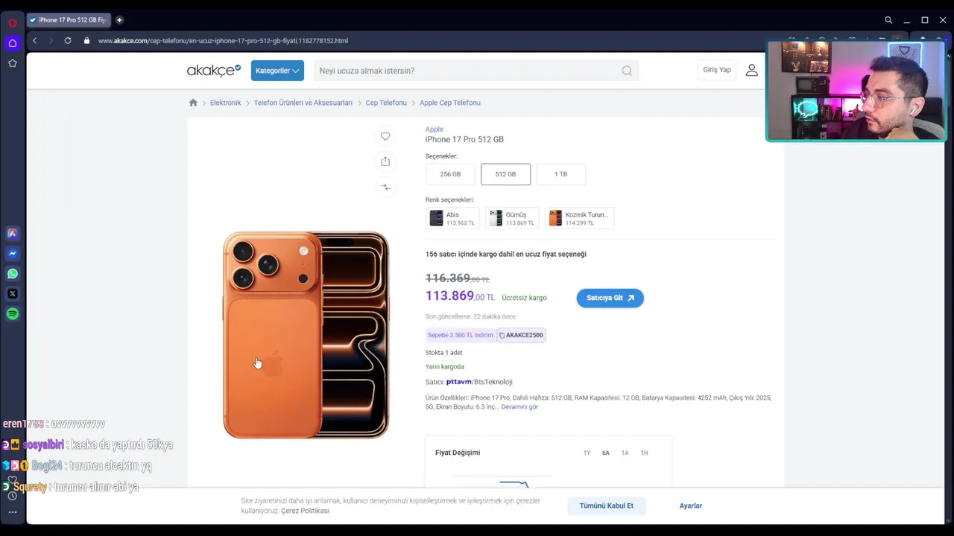The height and width of the screenshot is (536, 954).
Task: Accept cookies with Tümünü Kabul Et
Action: click(607, 505)
